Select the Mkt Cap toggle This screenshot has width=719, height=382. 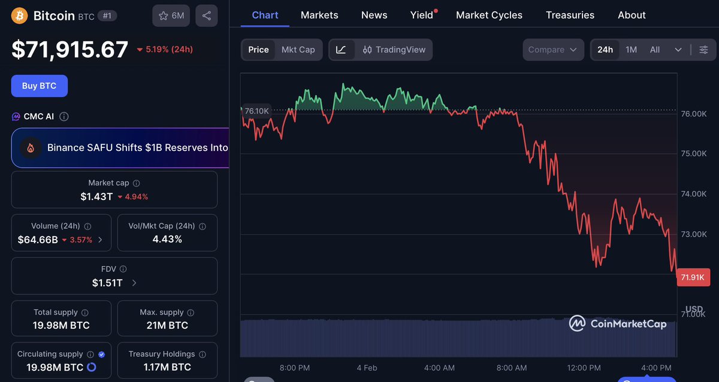coord(298,50)
